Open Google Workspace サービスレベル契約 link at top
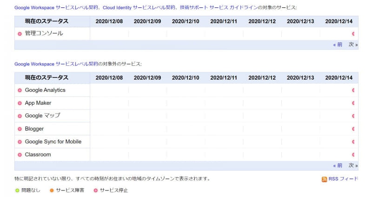Viewport: 372px width, 197px height. [56, 7]
